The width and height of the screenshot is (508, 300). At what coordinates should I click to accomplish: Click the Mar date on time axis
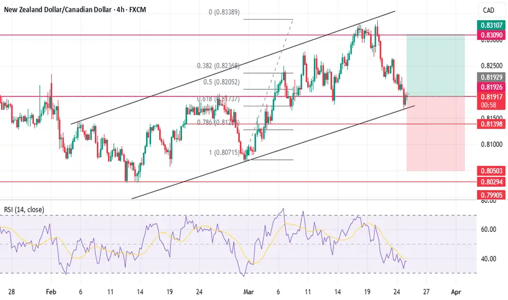pos(249,292)
